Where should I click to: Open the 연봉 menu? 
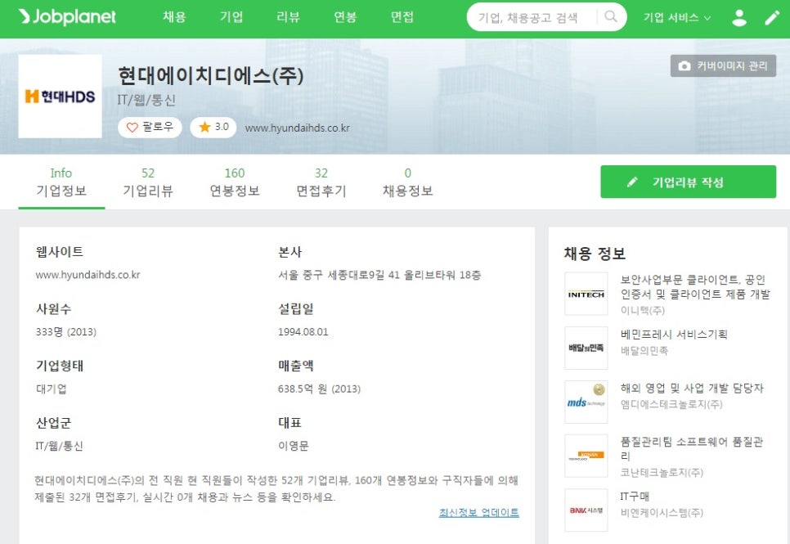pos(345,16)
